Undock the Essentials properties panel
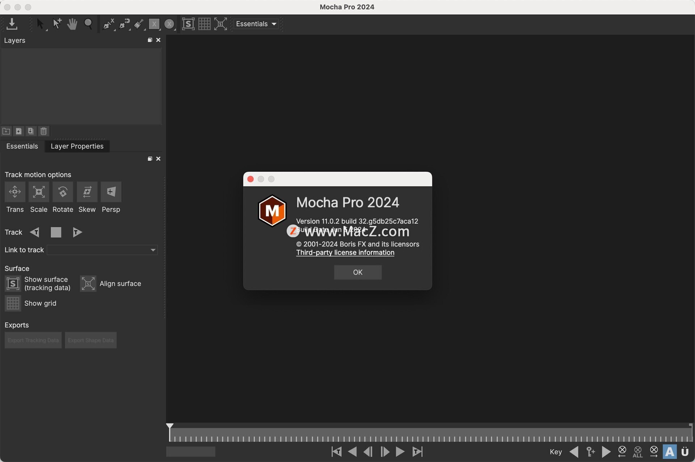Screen dimensions: 695x462 click(150, 159)
